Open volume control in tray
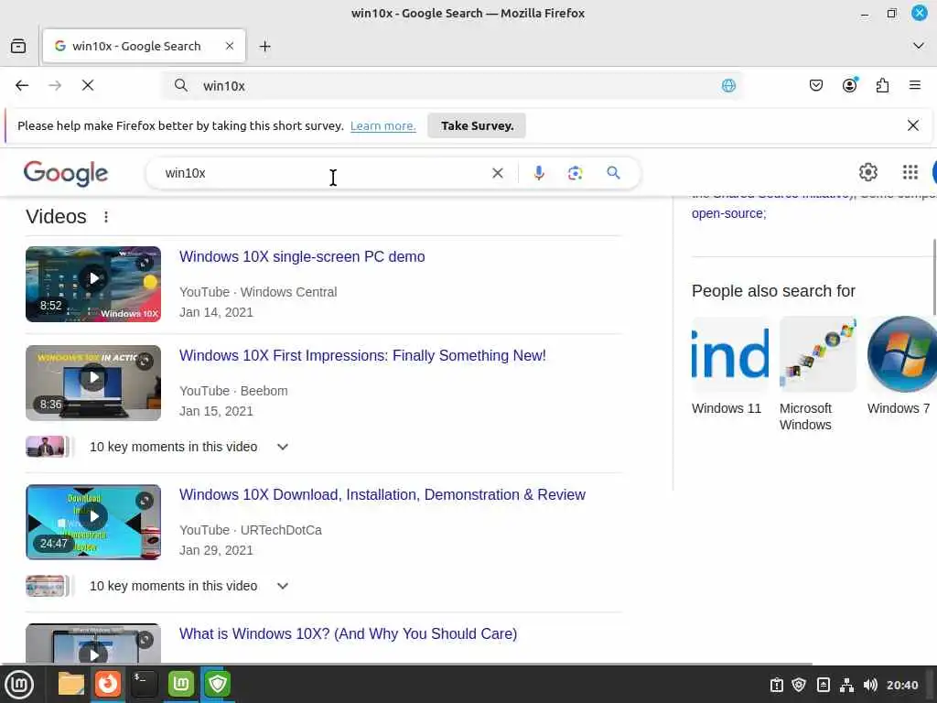Image resolution: width=937 pixels, height=703 pixels. [870, 685]
